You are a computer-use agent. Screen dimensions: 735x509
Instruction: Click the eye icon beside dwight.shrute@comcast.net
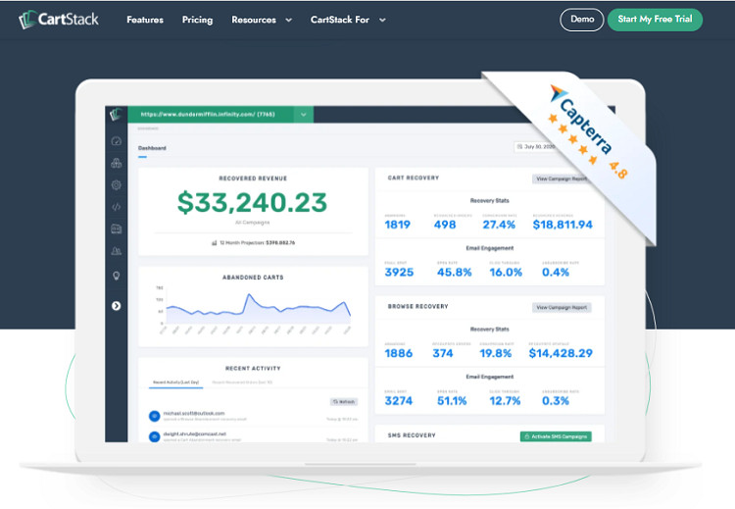point(154,436)
